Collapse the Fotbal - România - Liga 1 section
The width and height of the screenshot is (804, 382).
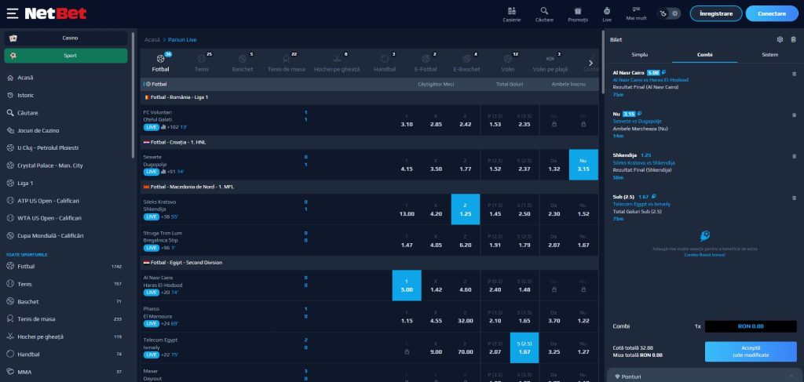click(x=369, y=97)
